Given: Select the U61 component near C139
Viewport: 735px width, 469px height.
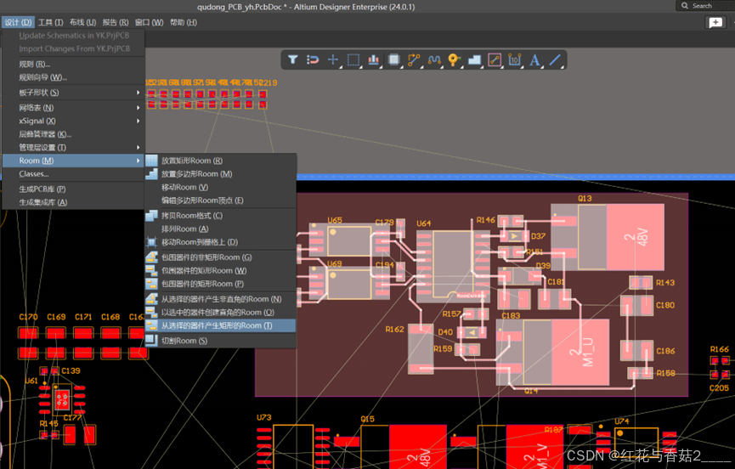Looking at the screenshot, I should 62,399.
